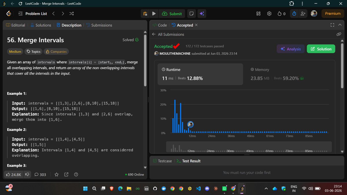Go to the previous problem arrow

(x=53, y=14)
